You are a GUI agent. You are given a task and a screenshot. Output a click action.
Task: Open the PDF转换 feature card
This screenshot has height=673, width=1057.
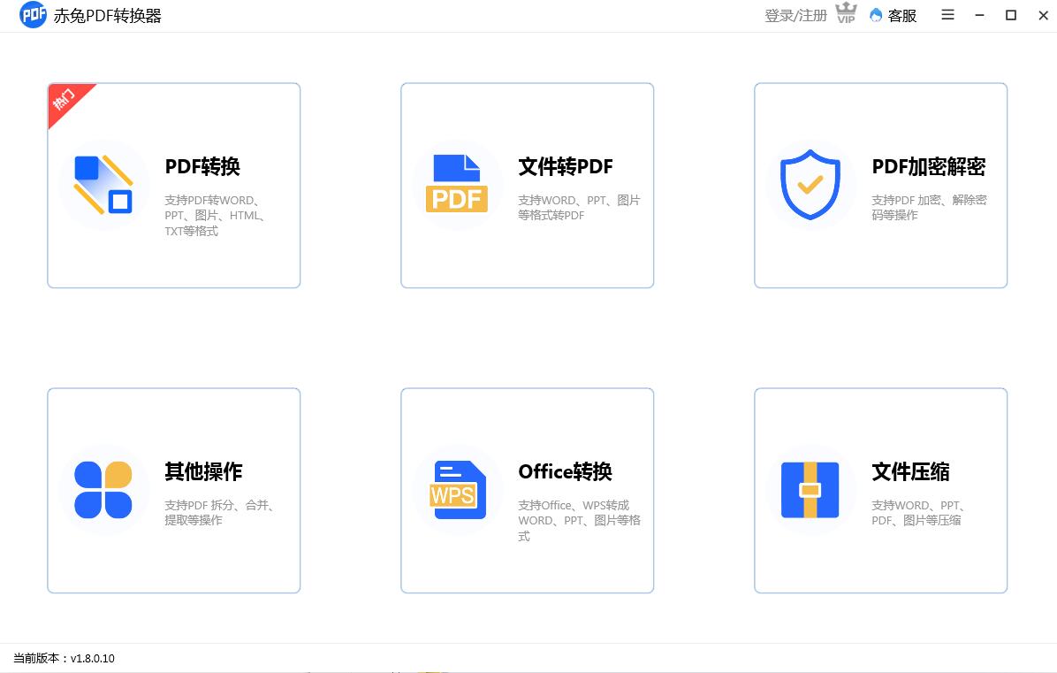click(x=173, y=185)
